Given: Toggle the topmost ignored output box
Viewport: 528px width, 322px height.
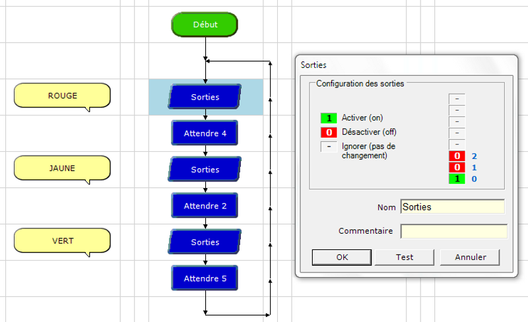Looking at the screenshot, I should coord(457,99).
